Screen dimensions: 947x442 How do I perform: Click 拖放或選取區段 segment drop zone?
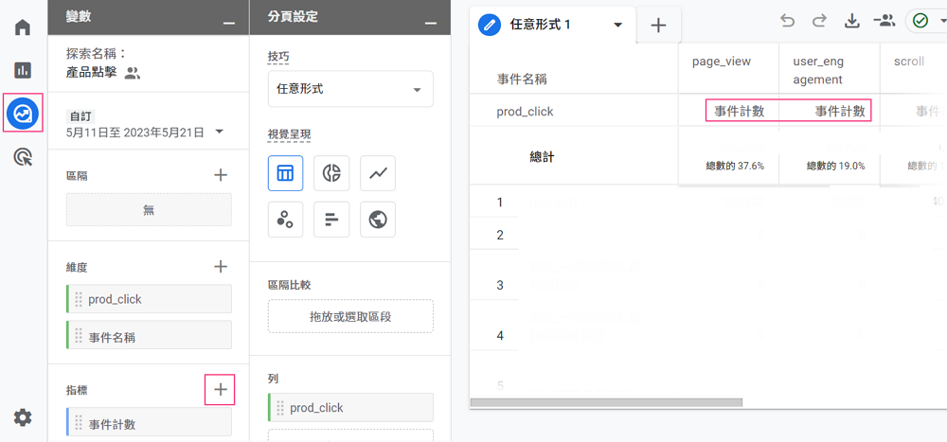pos(350,316)
